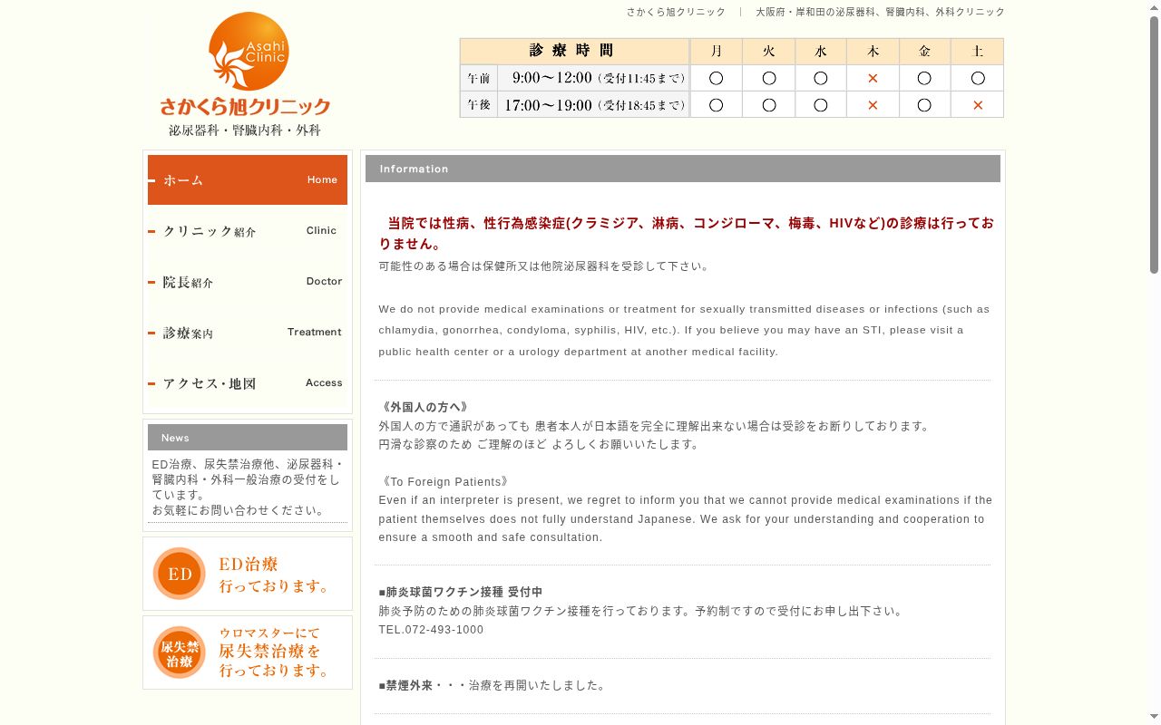Click the orange ED circle icon
Image resolution: width=1161 pixels, height=725 pixels.
coord(180,574)
